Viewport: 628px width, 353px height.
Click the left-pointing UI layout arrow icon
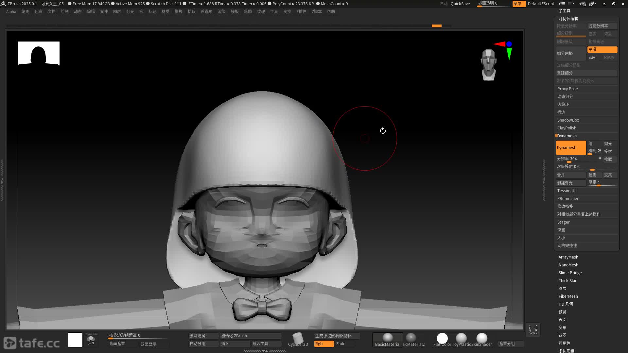click(x=562, y=4)
